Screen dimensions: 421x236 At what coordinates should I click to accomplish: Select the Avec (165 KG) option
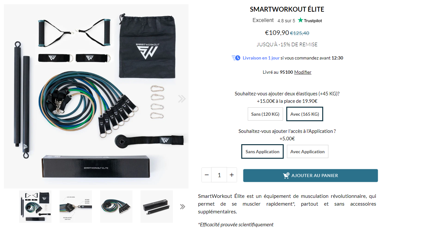click(305, 114)
